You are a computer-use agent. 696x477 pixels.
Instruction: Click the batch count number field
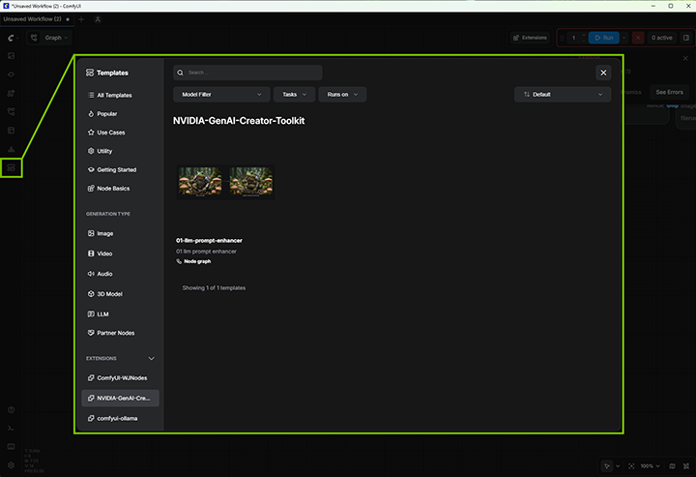[573, 38]
